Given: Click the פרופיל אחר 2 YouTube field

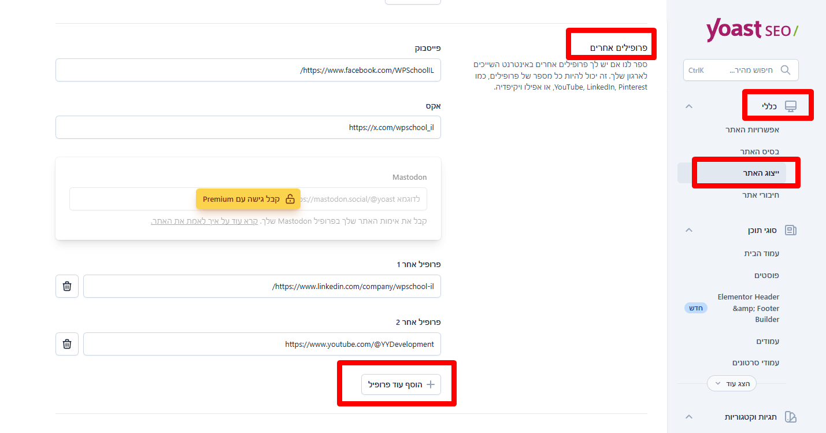Looking at the screenshot, I should [x=262, y=344].
